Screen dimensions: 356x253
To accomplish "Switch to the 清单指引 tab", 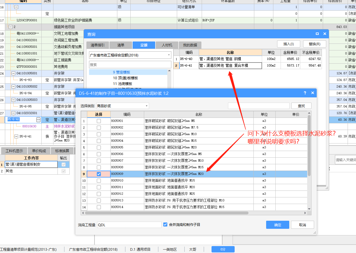I will coord(97,45).
